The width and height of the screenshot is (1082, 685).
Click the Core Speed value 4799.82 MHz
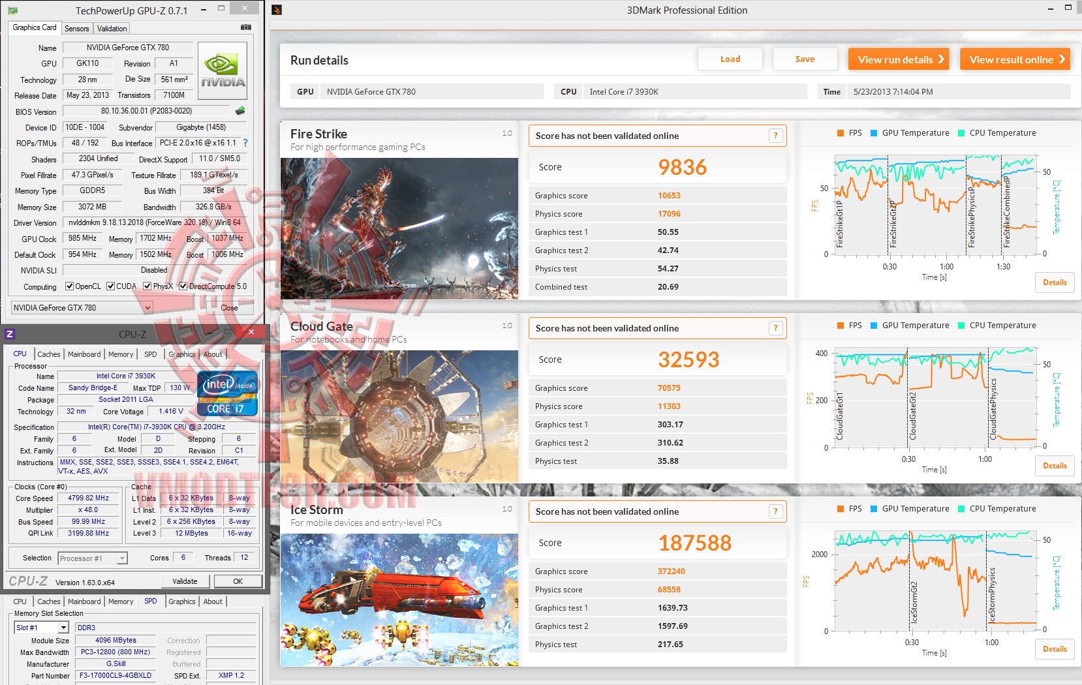pyautogui.click(x=89, y=498)
